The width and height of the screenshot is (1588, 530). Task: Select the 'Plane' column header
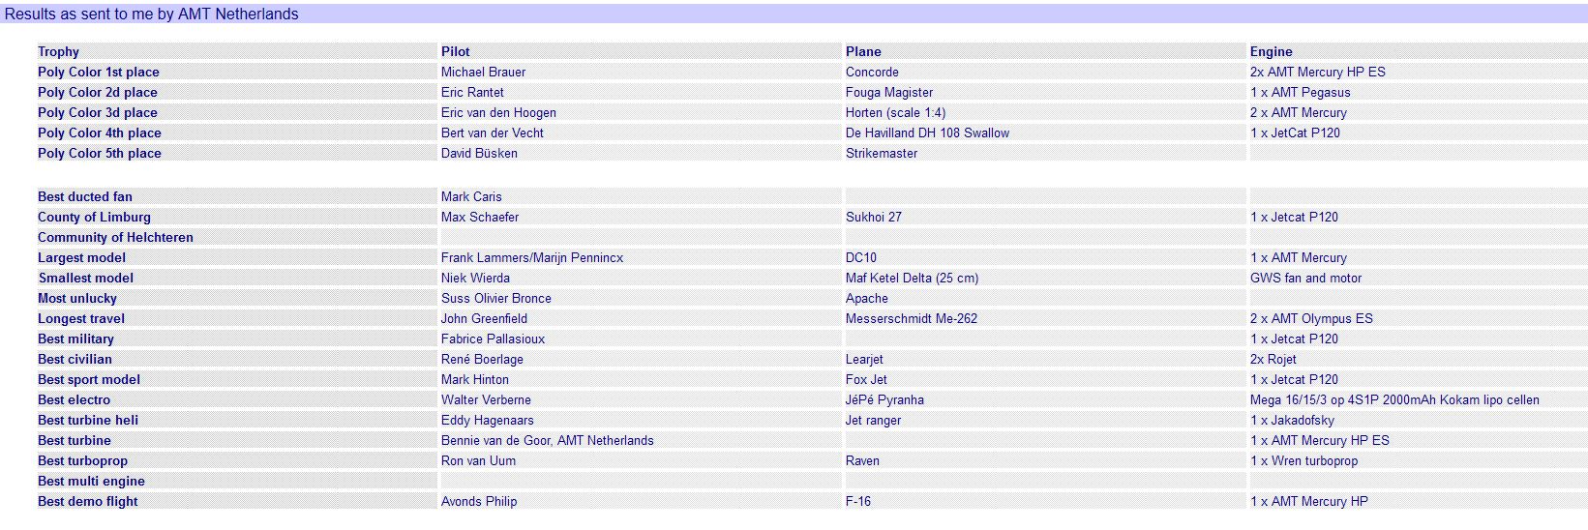point(863,51)
